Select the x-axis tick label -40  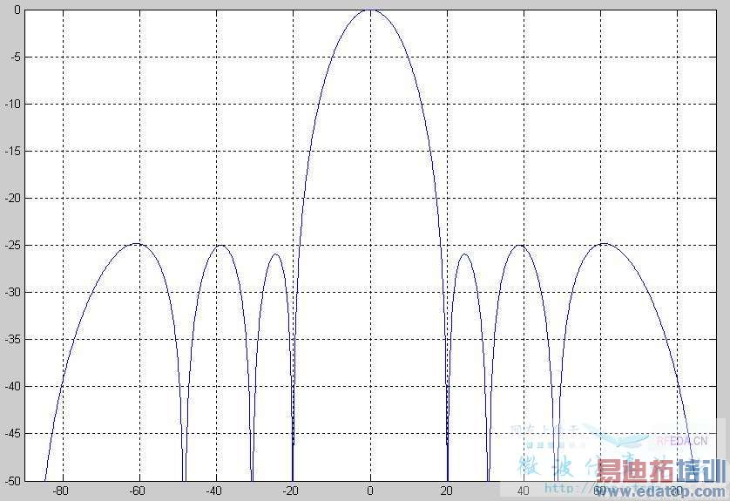click(x=214, y=491)
